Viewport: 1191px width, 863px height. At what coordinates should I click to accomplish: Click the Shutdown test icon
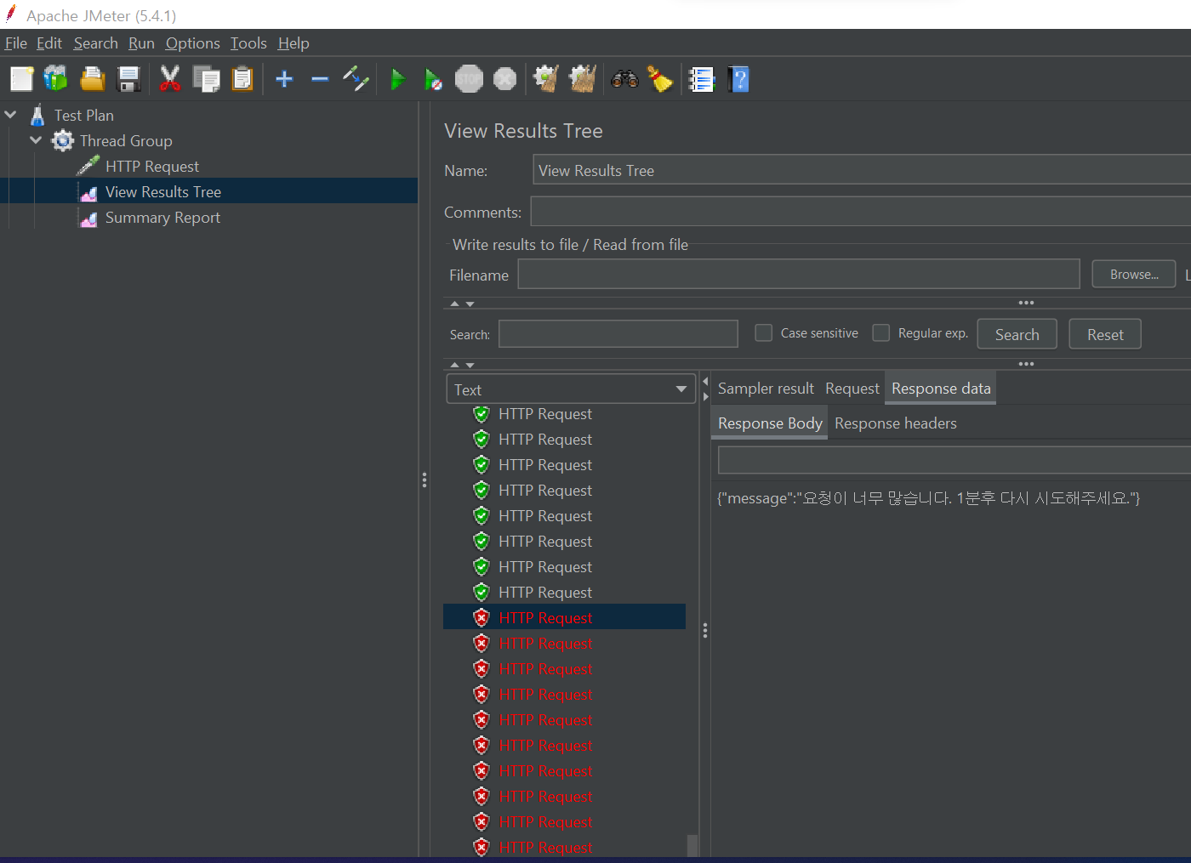click(504, 79)
